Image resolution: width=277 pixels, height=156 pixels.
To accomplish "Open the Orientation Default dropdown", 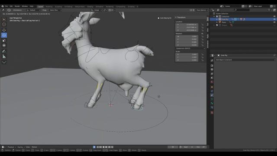I will pyautogui.click(x=33, y=10).
